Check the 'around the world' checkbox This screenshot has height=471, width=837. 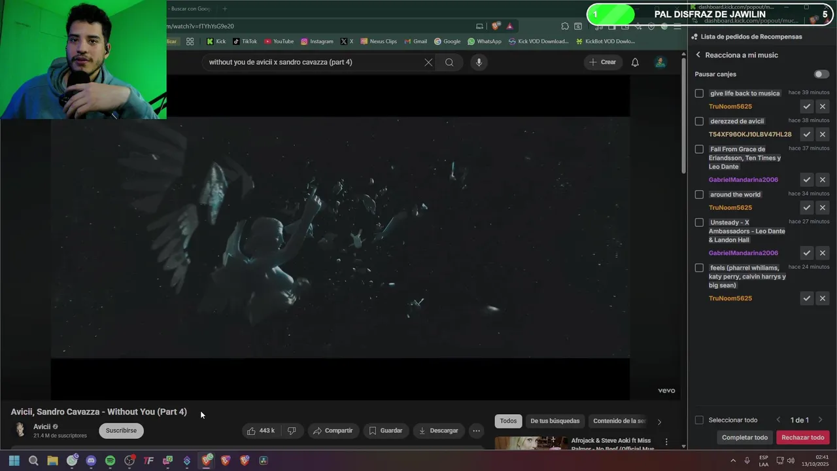[x=699, y=194]
